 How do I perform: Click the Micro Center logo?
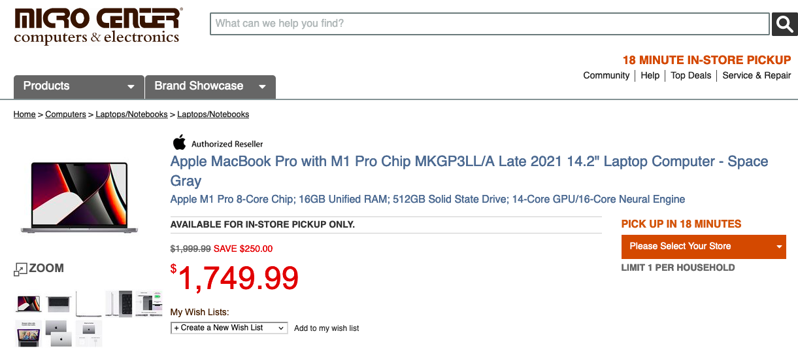click(98, 26)
